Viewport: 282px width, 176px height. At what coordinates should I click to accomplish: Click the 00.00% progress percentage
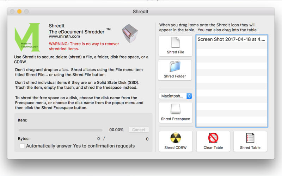pyautogui.click(x=116, y=130)
